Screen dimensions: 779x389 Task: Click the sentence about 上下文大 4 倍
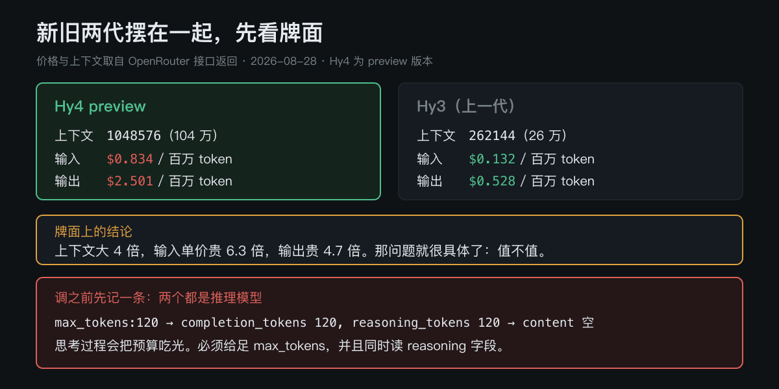301,251
